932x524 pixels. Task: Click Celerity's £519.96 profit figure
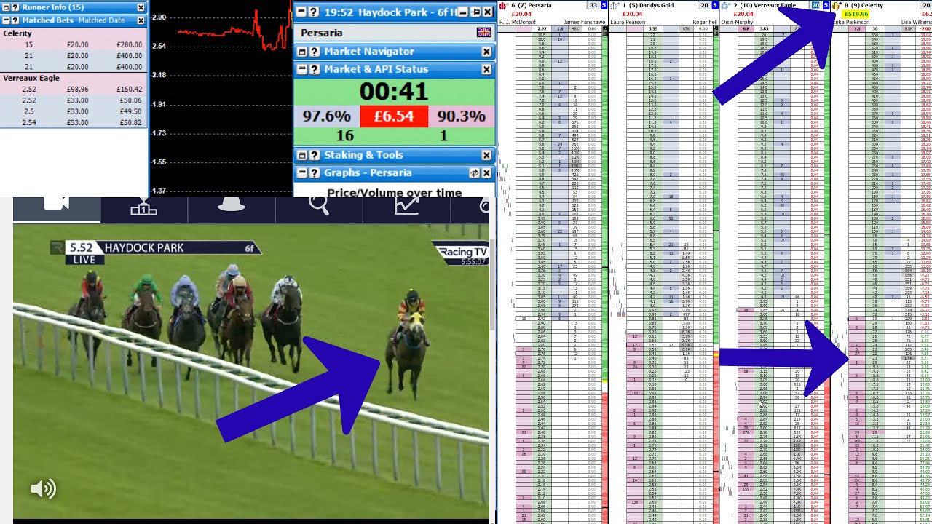854,14
